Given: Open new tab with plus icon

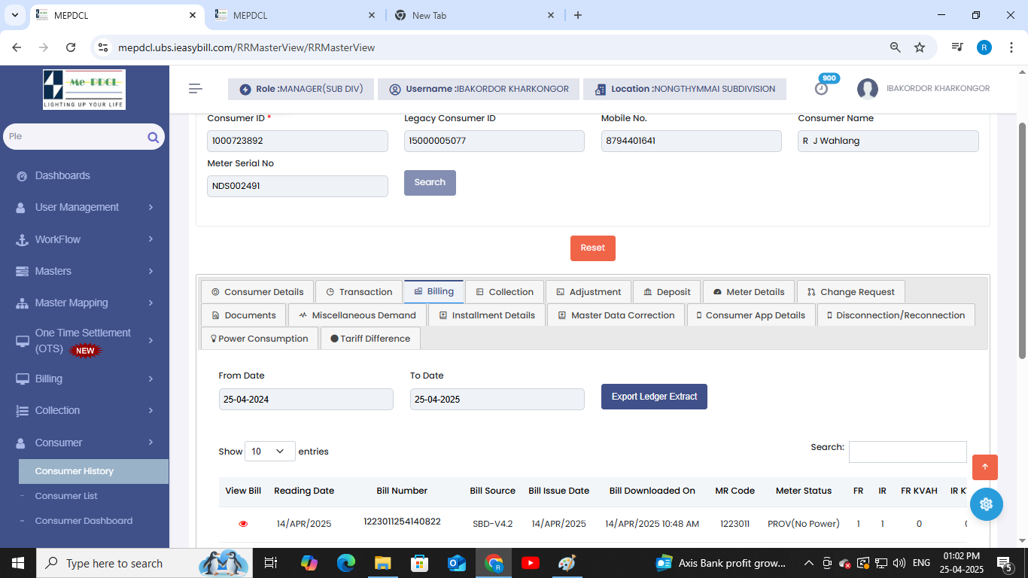Looking at the screenshot, I should coord(578,15).
